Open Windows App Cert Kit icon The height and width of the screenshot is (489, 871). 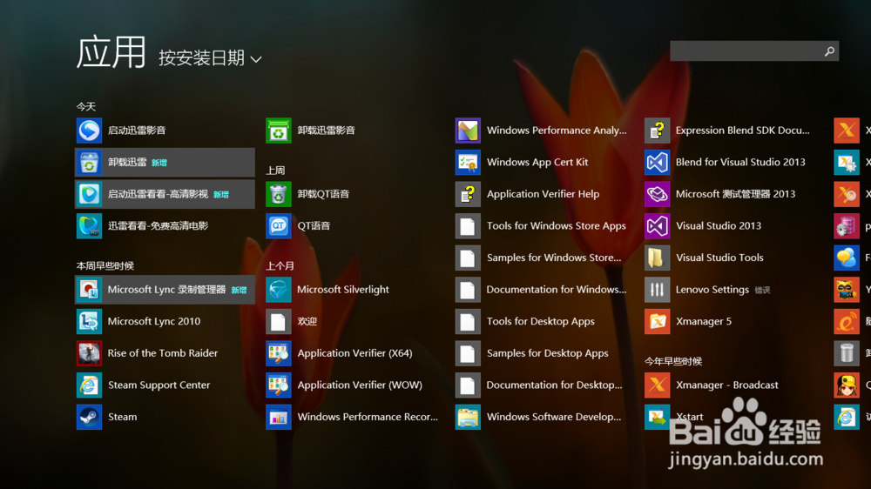tap(468, 162)
